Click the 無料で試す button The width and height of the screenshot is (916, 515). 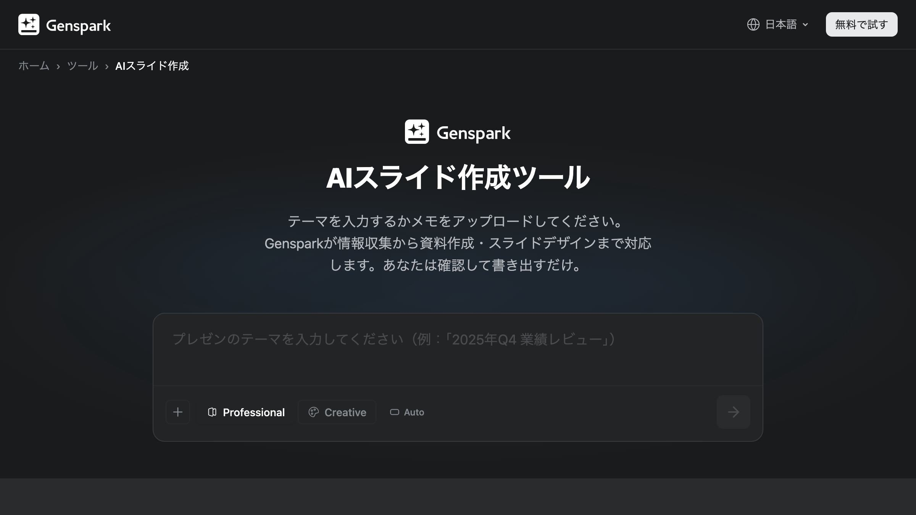click(x=861, y=24)
